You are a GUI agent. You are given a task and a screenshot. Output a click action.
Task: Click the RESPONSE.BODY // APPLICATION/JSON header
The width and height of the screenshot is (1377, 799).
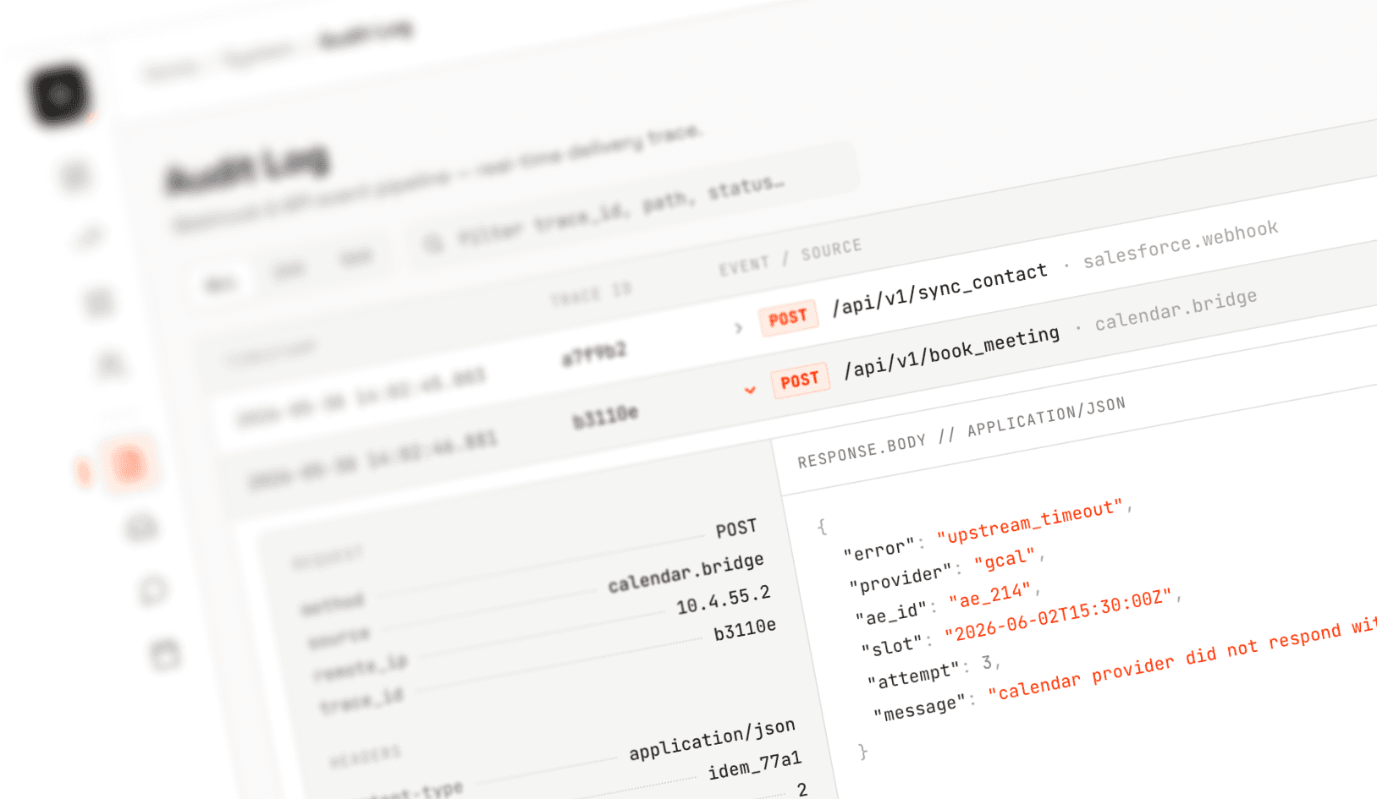[x=961, y=433]
